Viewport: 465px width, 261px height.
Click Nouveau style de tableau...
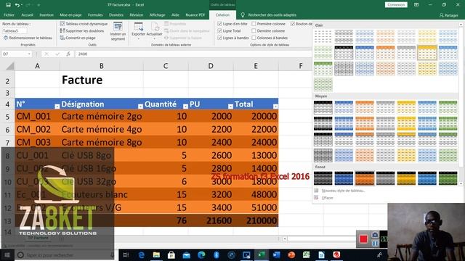[343, 191]
